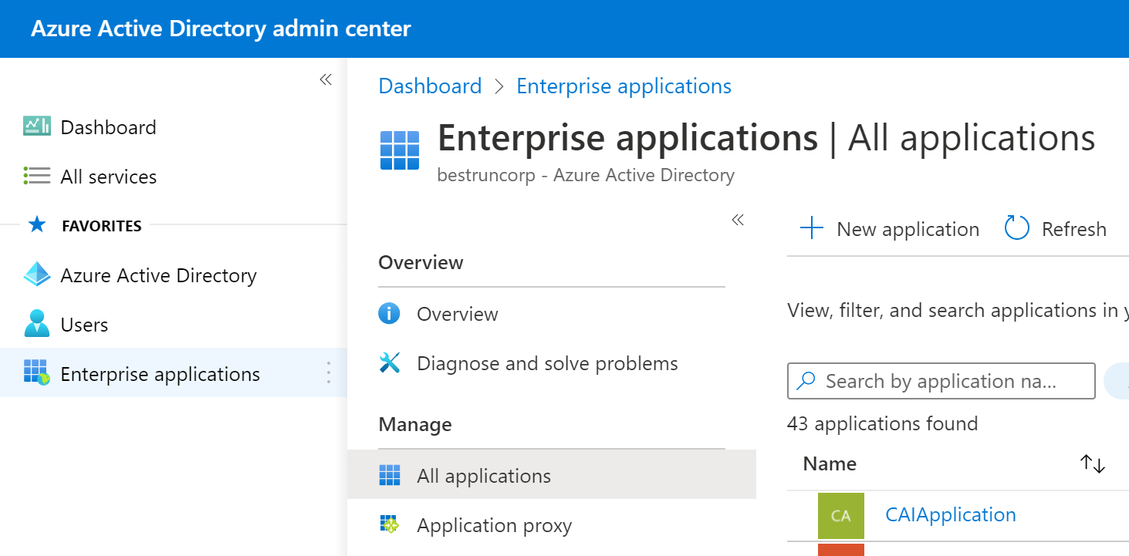Open Enterprise applications favorite options dots
This screenshot has height=556, width=1129.
[x=329, y=373]
